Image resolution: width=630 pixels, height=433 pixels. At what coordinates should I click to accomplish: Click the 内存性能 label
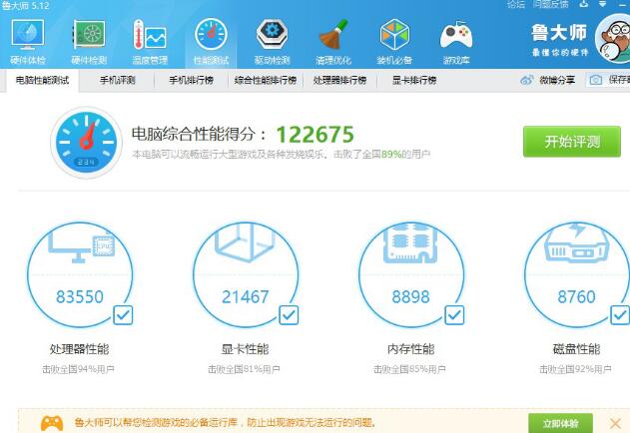tap(410, 349)
